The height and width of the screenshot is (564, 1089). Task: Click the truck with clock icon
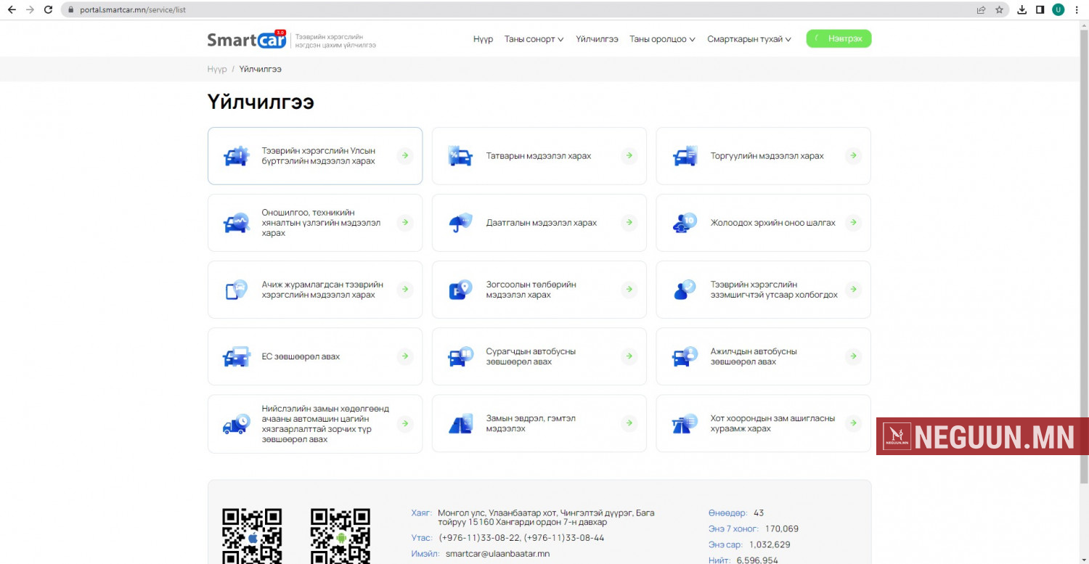[236, 424]
